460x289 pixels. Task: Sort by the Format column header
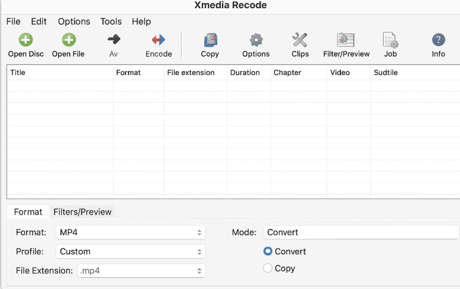[x=139, y=73]
